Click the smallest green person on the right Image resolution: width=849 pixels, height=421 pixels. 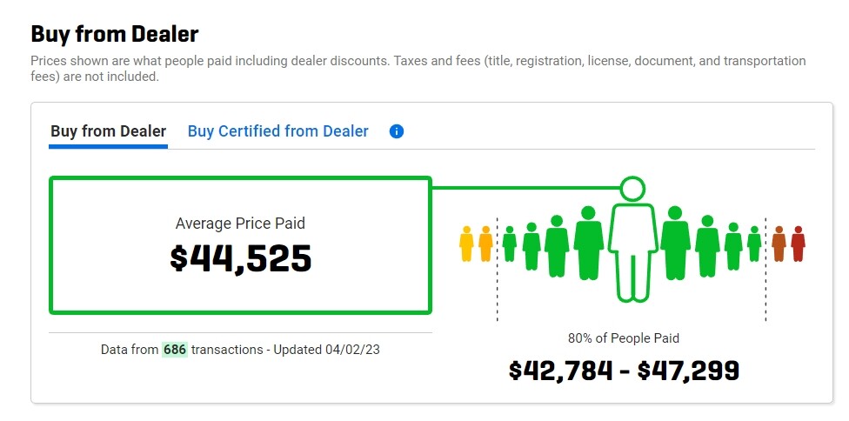[x=753, y=244]
